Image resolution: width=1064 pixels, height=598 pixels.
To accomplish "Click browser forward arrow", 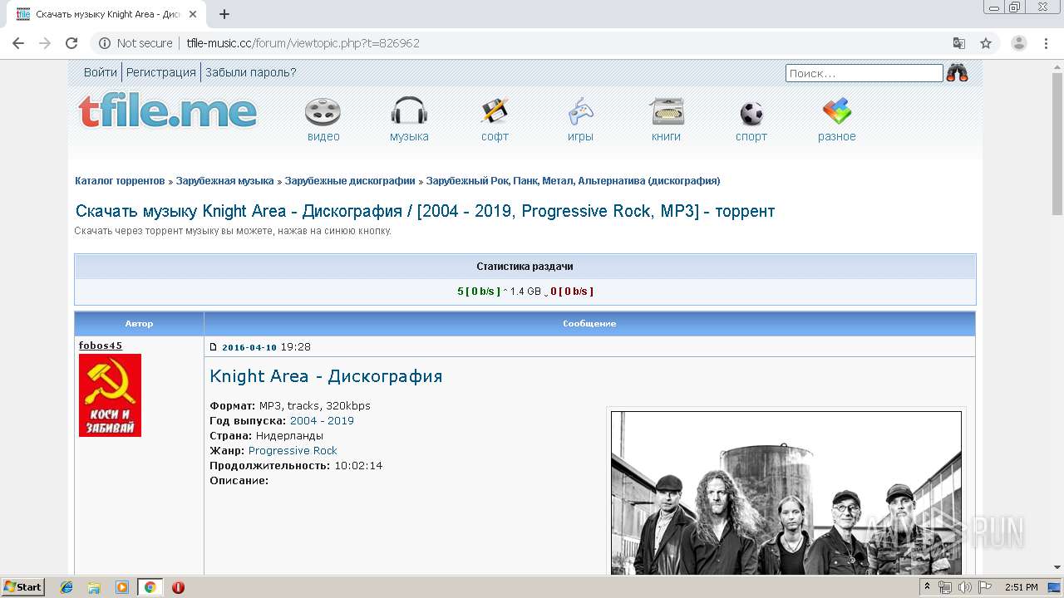I will (x=45, y=43).
